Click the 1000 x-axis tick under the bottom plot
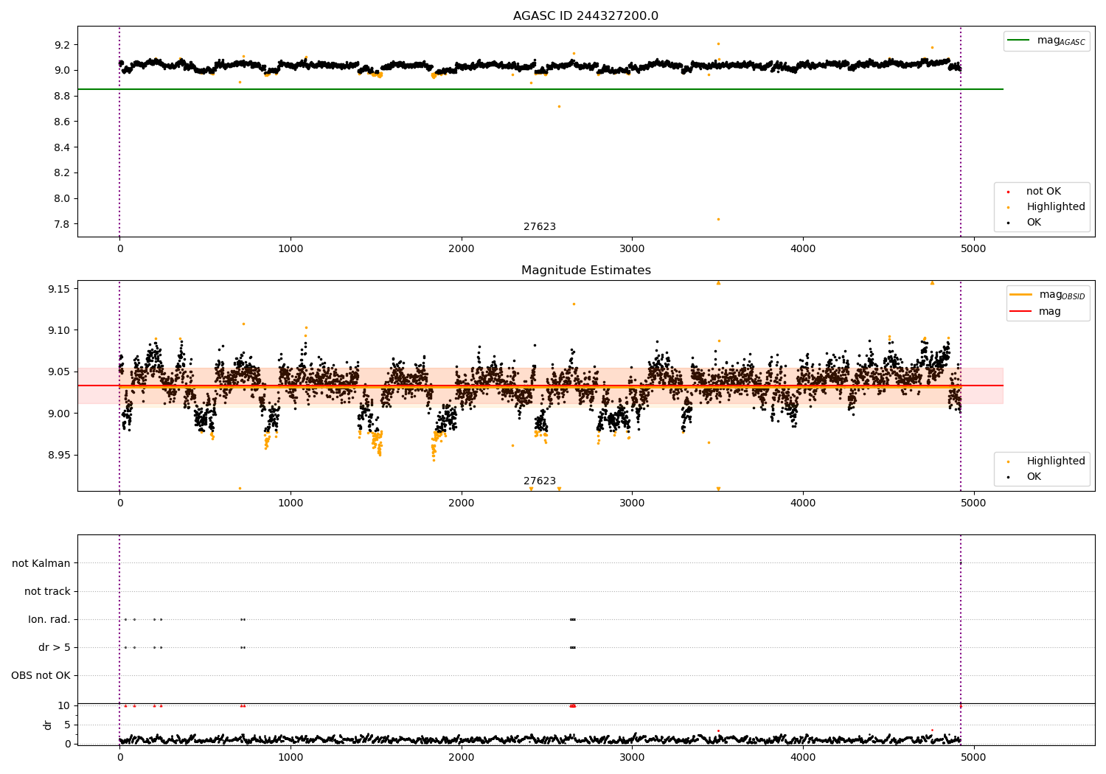The width and height of the screenshot is (1106, 774). pos(291,757)
